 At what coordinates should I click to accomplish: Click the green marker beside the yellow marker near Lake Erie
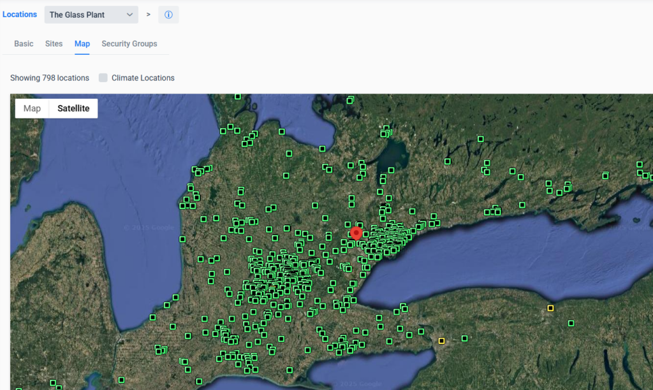[x=465, y=338]
